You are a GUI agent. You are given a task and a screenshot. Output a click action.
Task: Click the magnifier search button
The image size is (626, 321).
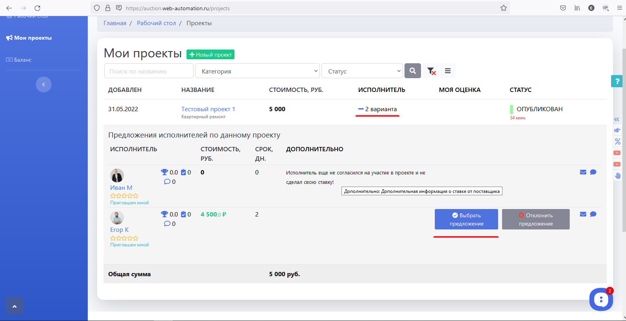(x=412, y=71)
